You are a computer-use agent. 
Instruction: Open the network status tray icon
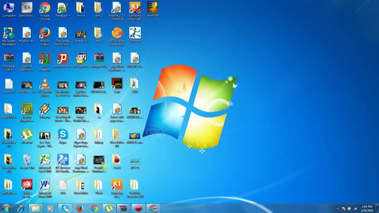(355, 209)
